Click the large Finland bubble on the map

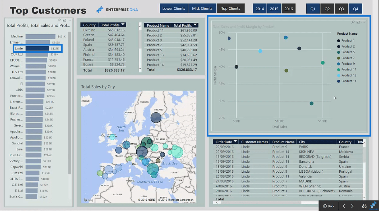[156, 117]
